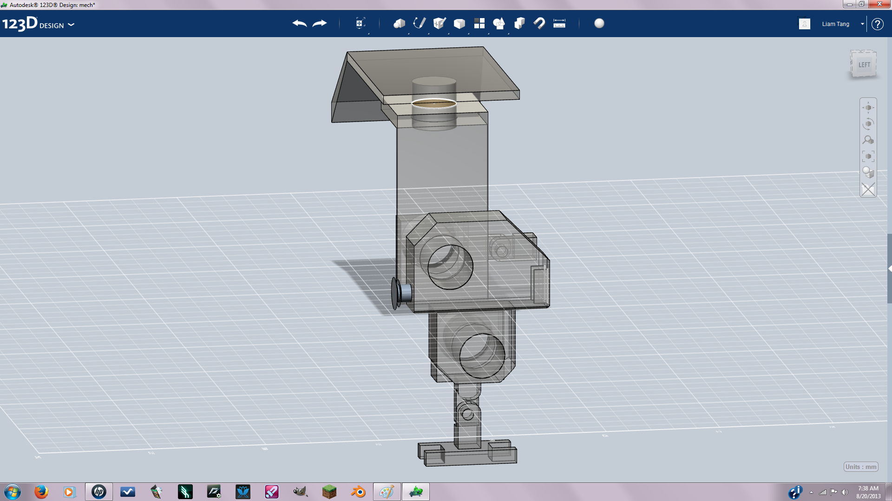Click the LEFT face of view cube
The height and width of the screenshot is (501, 892).
tap(864, 64)
